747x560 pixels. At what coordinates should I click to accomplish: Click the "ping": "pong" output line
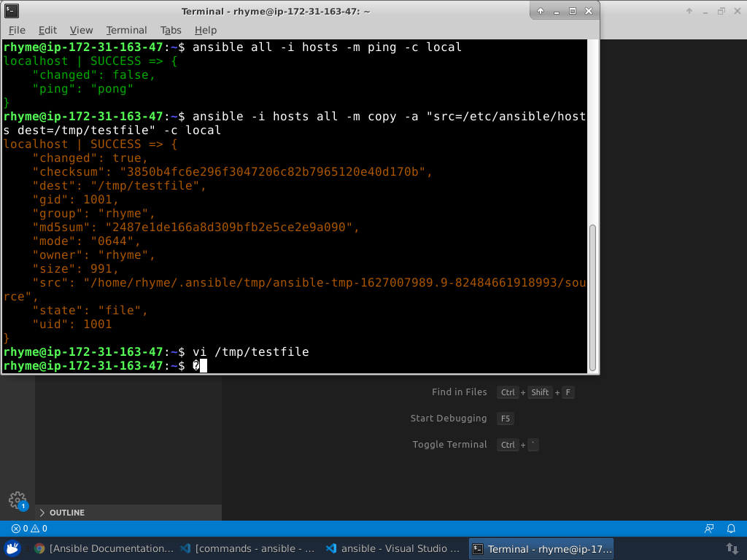pyautogui.click(x=83, y=89)
